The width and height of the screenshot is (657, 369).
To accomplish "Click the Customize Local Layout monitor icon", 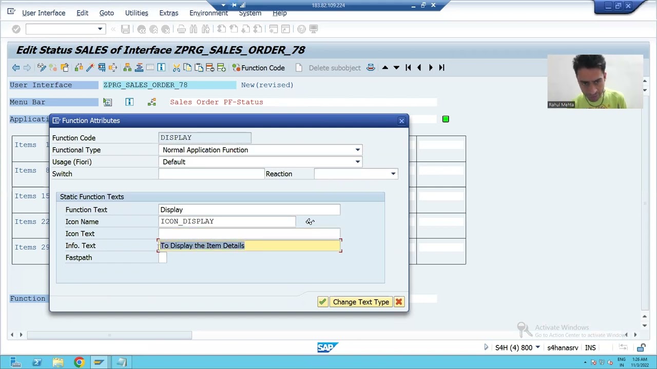I will 314,29.
